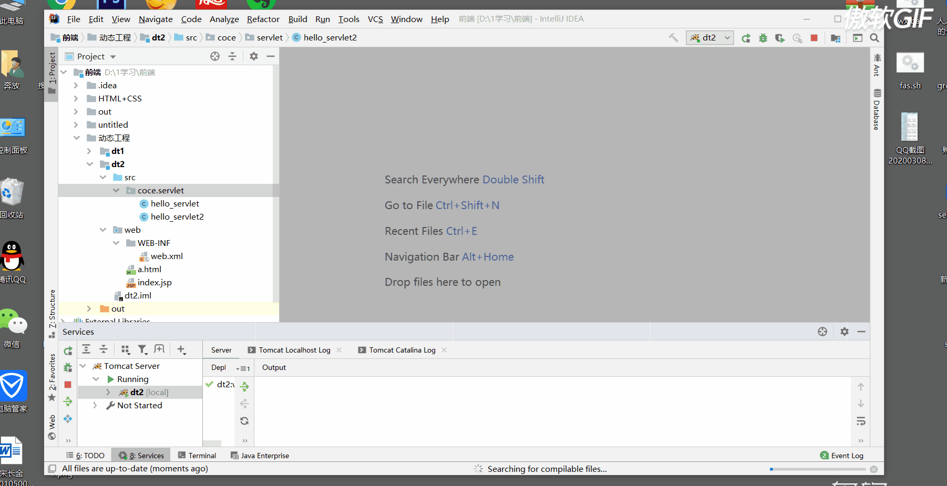947x486 pixels.
Task: Open the dt2 run configuration dropdown
Action: [710, 38]
